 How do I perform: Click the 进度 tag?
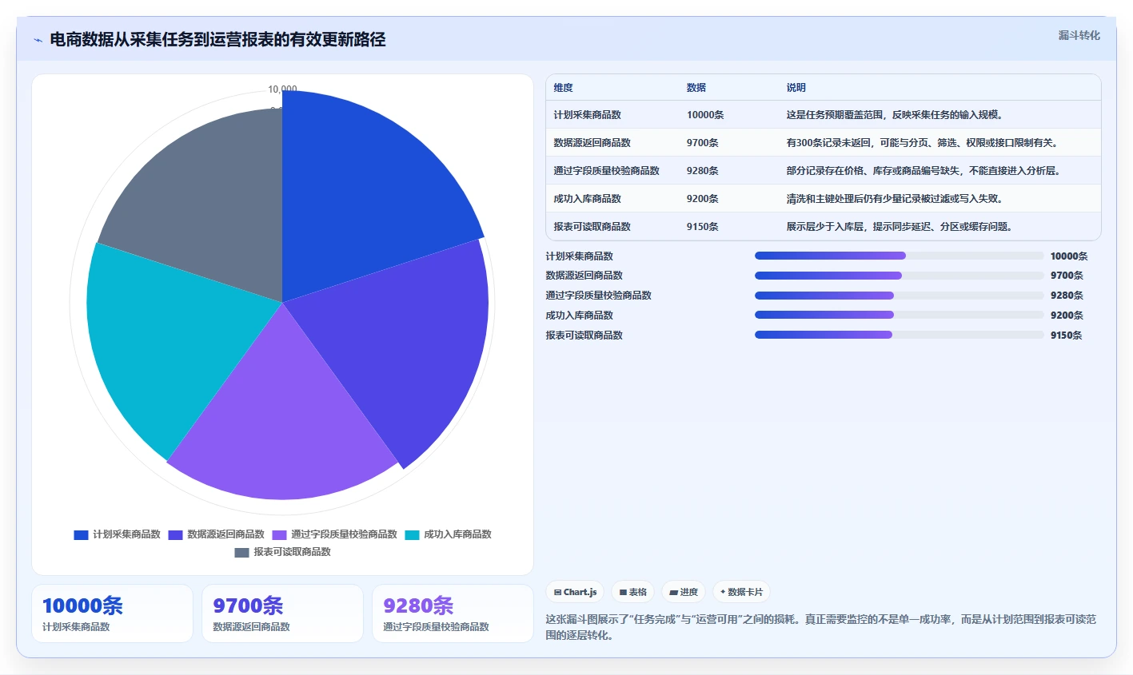point(684,592)
